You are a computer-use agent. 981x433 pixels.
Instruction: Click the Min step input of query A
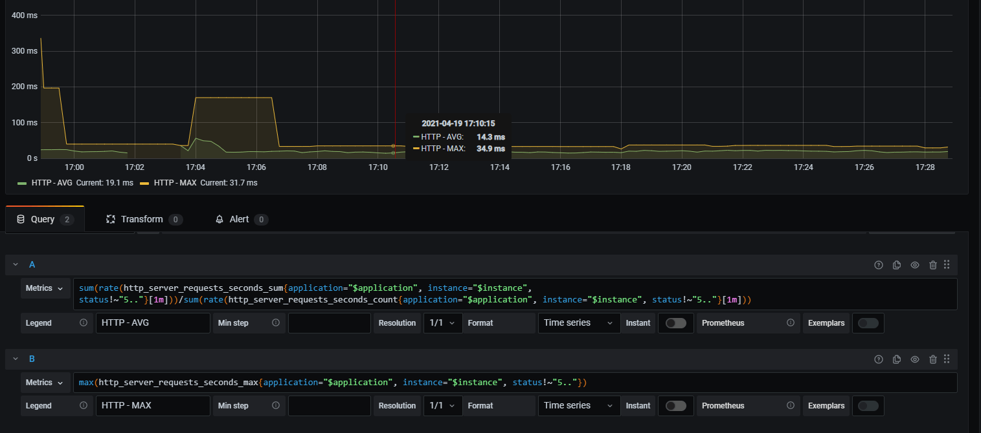329,323
